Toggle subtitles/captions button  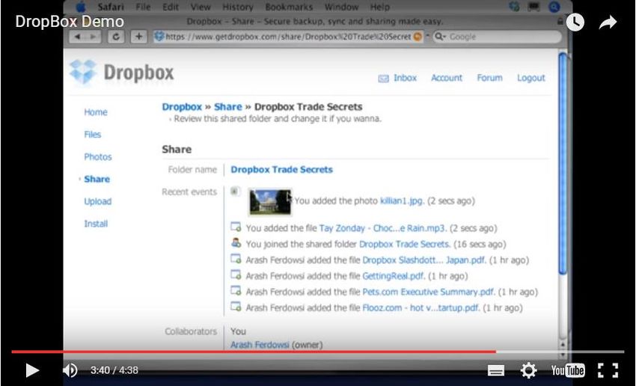[x=495, y=370]
